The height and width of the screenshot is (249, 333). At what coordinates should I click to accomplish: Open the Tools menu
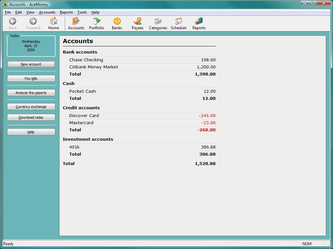[82, 12]
